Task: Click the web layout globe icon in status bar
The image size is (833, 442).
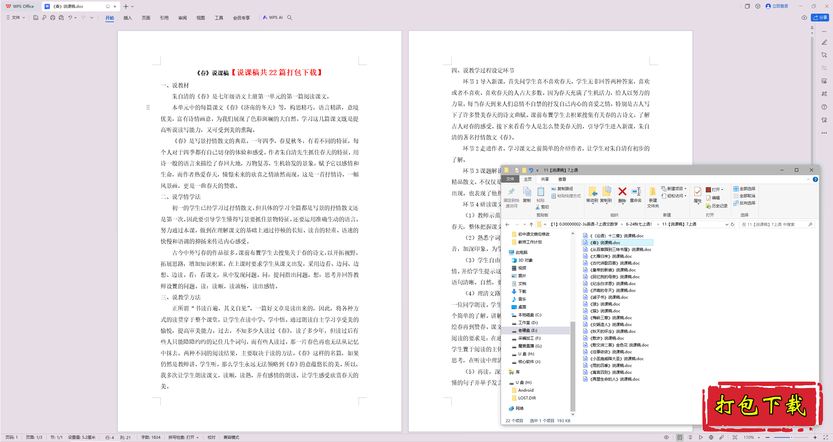Action: tap(711, 437)
